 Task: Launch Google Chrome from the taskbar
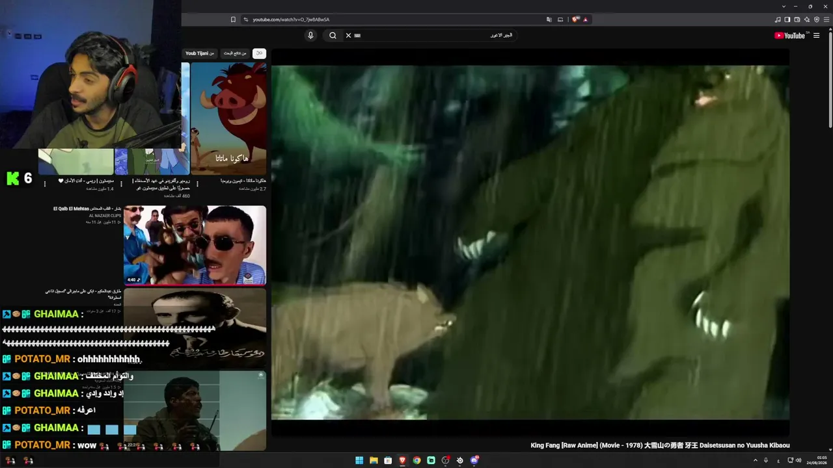click(x=416, y=460)
